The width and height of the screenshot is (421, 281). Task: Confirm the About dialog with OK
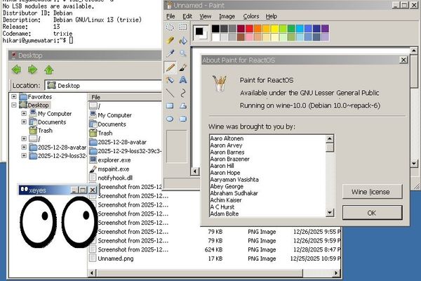tap(372, 213)
